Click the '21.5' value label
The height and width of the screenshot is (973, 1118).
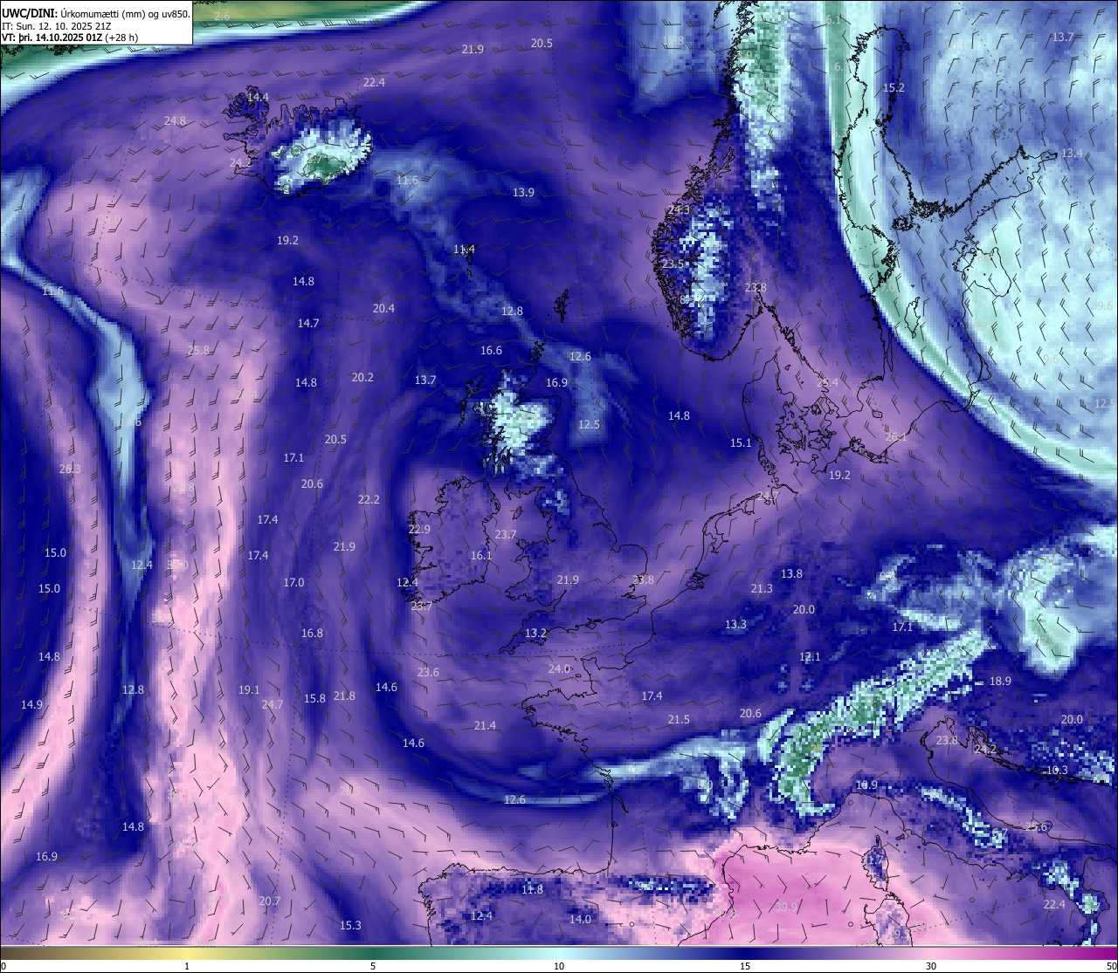coord(679,719)
